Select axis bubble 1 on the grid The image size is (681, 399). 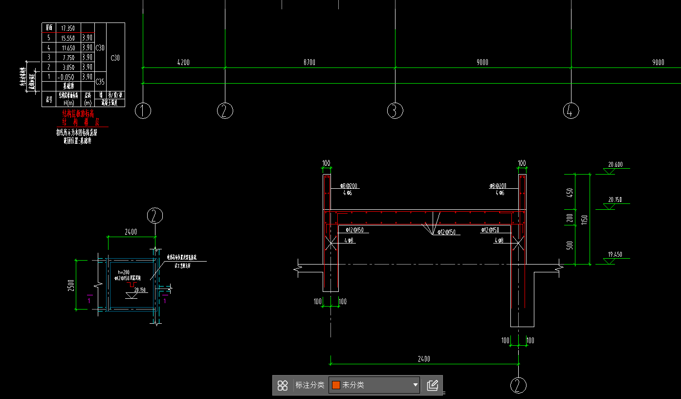click(143, 111)
